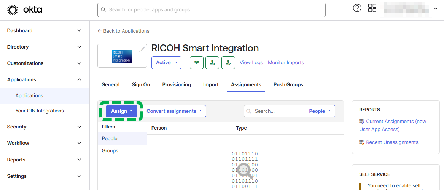Open the People search filter dropdown

pyautogui.click(x=319, y=111)
